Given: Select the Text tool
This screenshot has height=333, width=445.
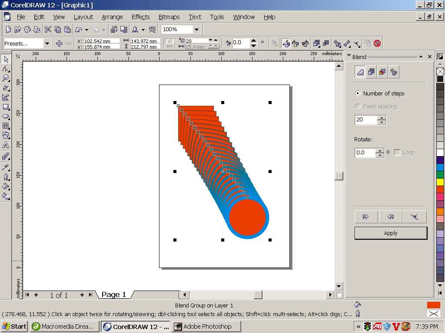Looking at the screenshot, I should [6, 145].
